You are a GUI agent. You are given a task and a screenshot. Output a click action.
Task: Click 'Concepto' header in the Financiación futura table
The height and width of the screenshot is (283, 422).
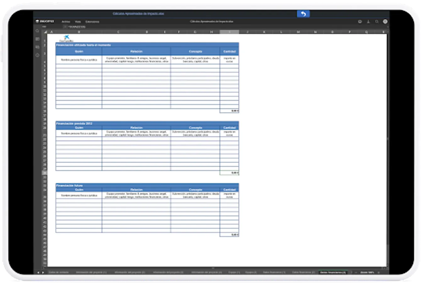click(x=195, y=190)
